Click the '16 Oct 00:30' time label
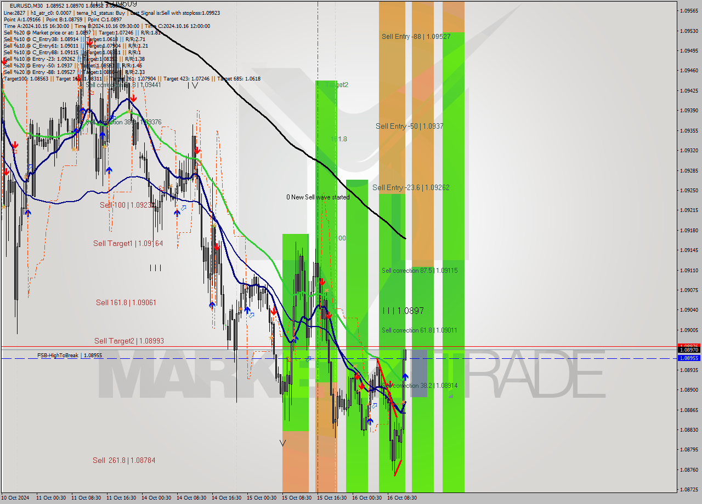The width and height of the screenshot is (702, 504). pyautogui.click(x=367, y=498)
